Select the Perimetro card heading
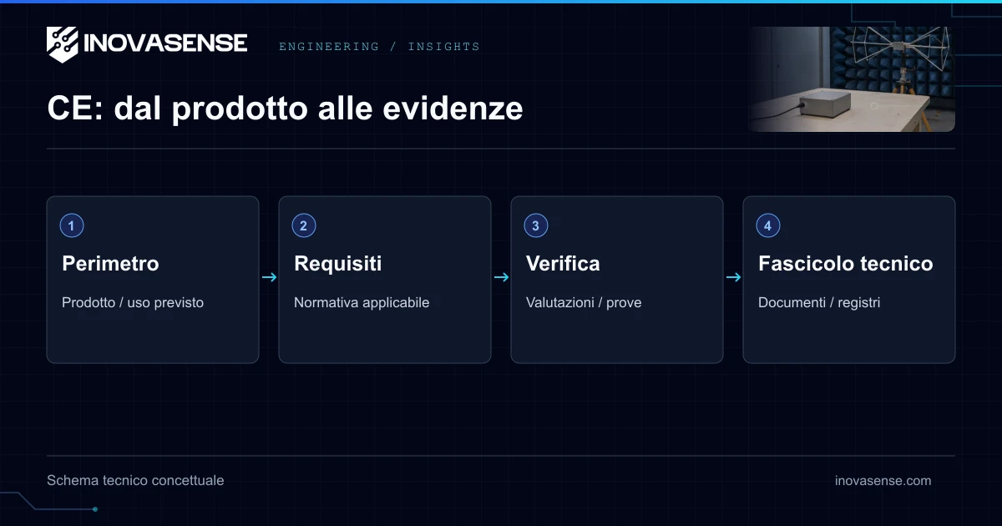The image size is (1002, 526). [x=110, y=264]
